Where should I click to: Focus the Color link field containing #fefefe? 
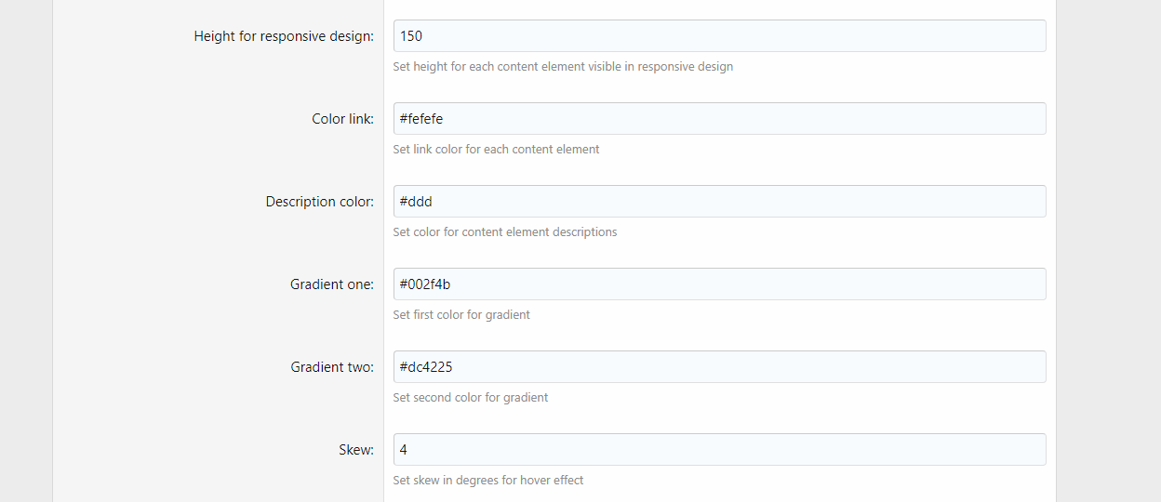pos(719,119)
